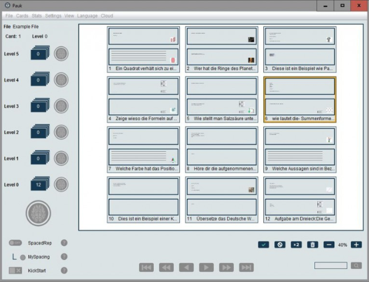Jump to the first card

146,267
